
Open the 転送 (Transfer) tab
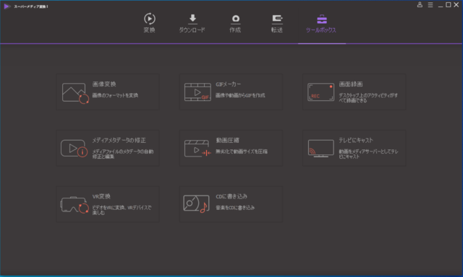[x=277, y=23]
